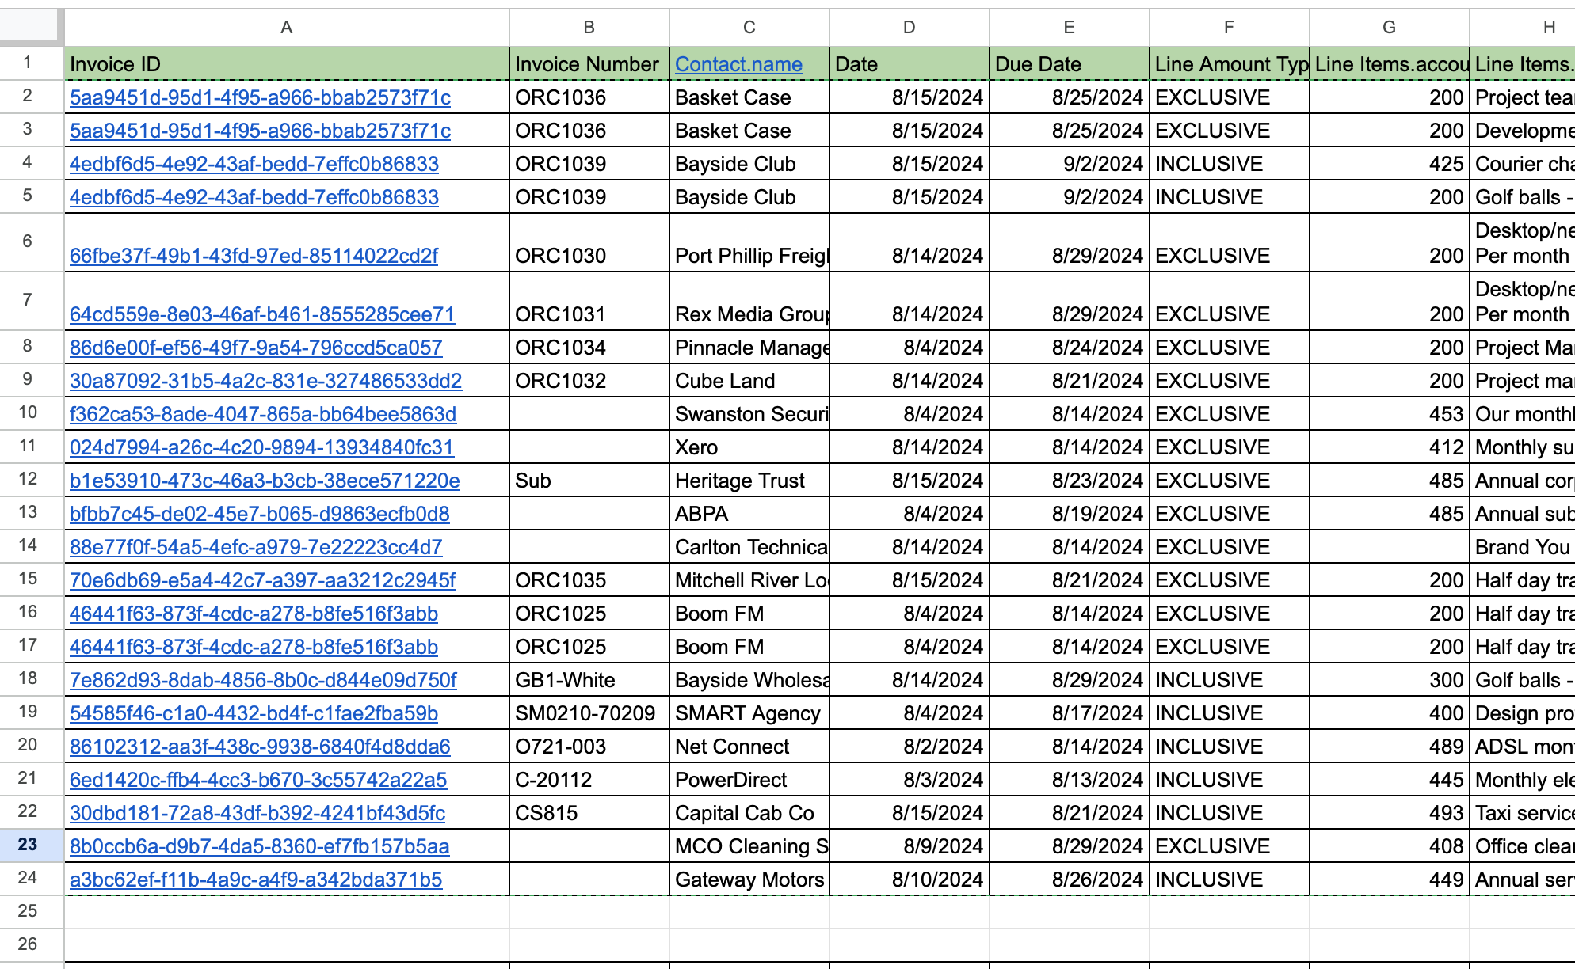Open invoice link bfbb7c45-de02-45e7-b065-d9863ecfb0d8
This screenshot has width=1575, height=969.
click(259, 514)
